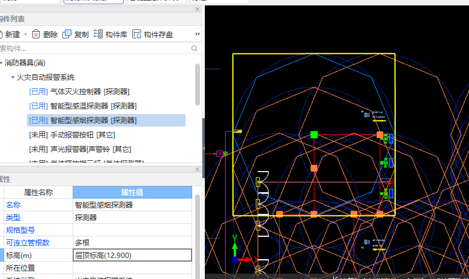Click the 可连立管根数 property label
The image size is (469, 279).
(x=28, y=242)
